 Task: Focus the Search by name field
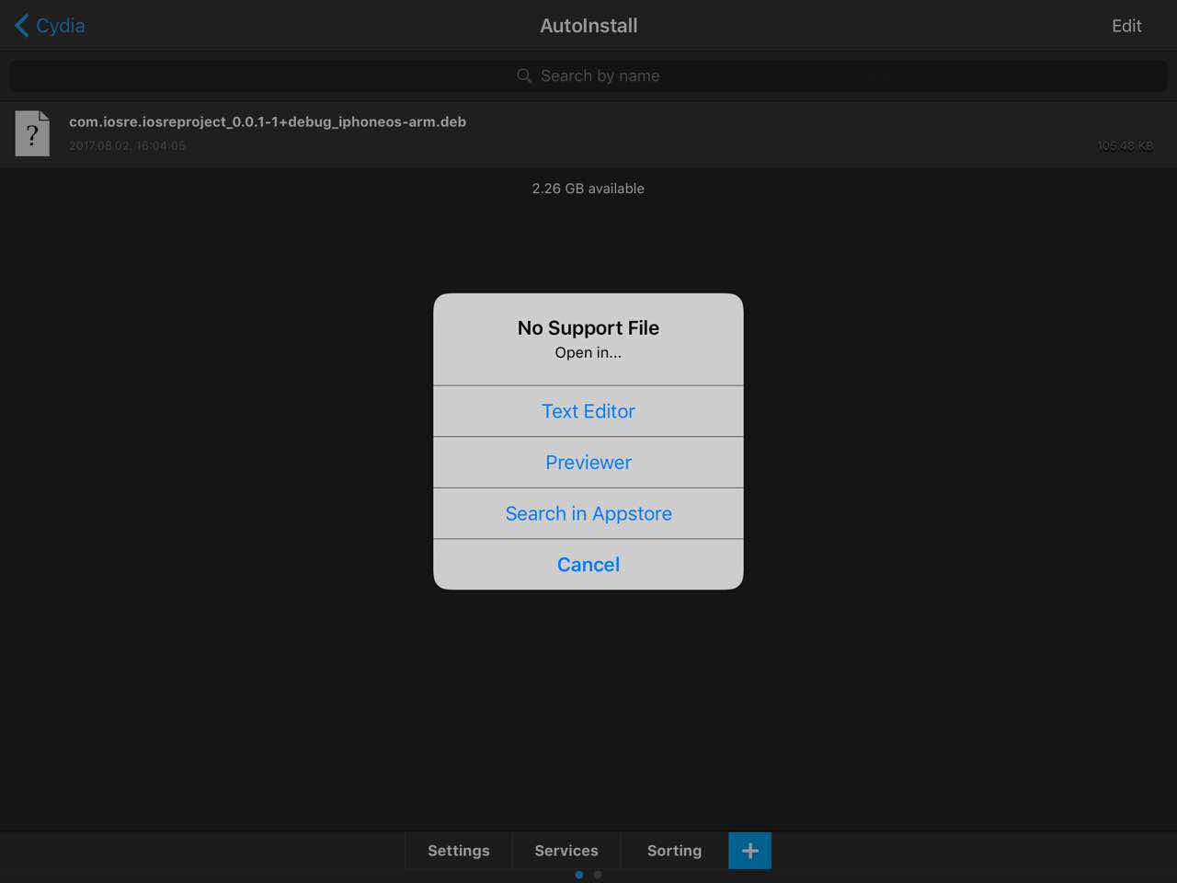coord(588,75)
